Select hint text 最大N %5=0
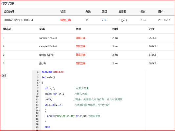Image resolution: width=175 pixels, height=131 pixels. (x=46, y=55)
